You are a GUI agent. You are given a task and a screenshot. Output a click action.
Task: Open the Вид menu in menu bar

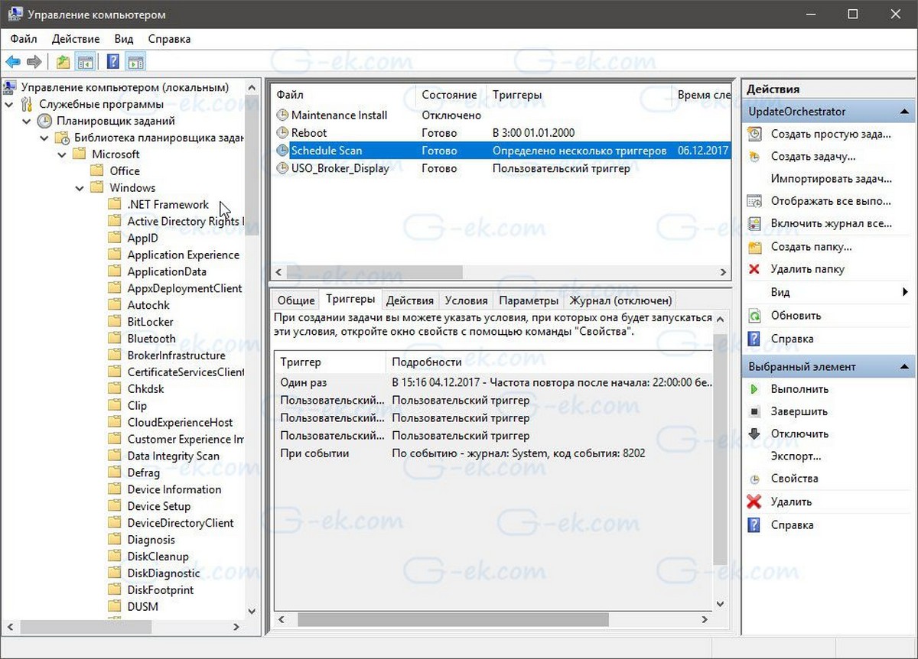[x=124, y=39]
